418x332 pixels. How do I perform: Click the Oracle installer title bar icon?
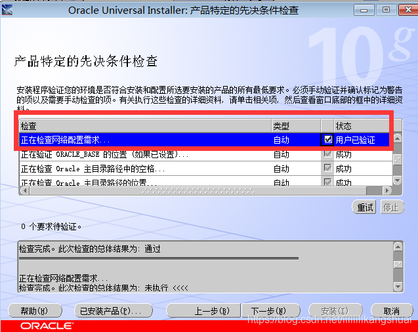pyautogui.click(x=7, y=10)
